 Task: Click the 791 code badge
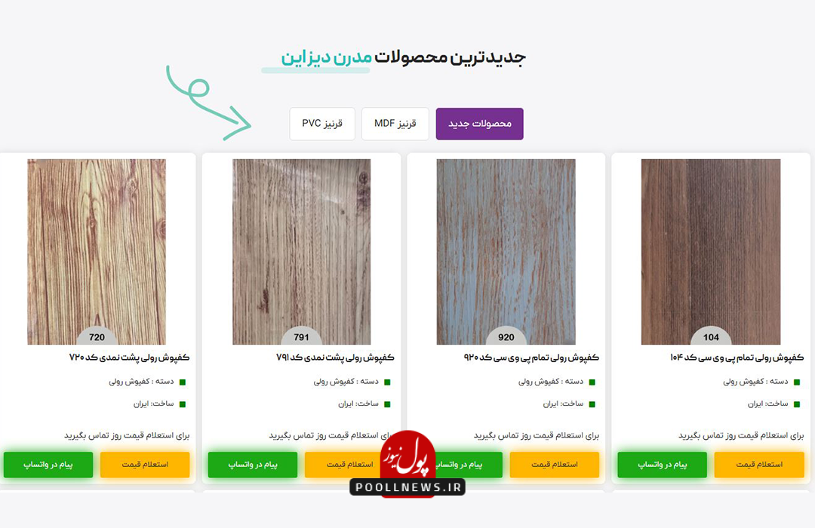301,337
